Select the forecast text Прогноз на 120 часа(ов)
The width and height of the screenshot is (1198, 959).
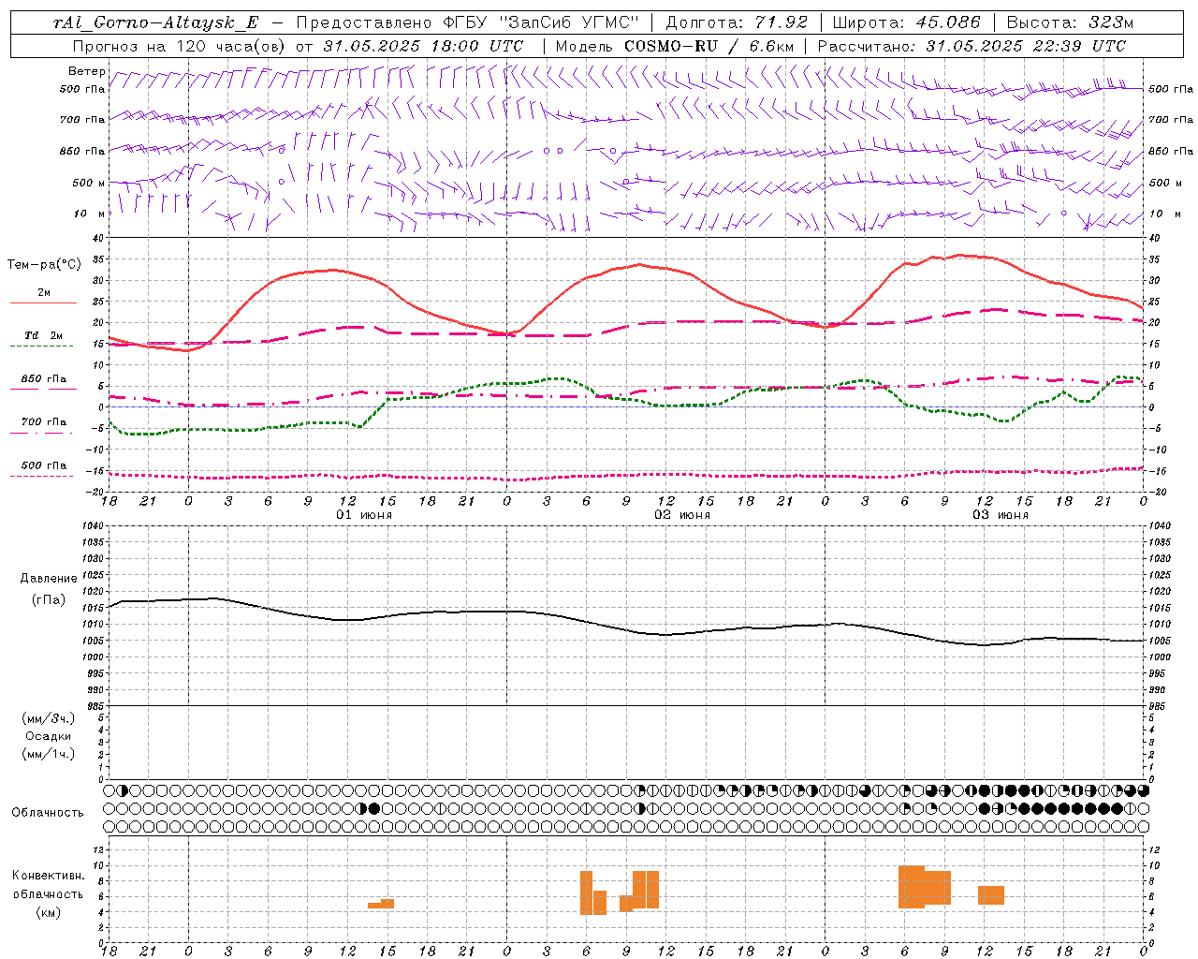pos(180,46)
